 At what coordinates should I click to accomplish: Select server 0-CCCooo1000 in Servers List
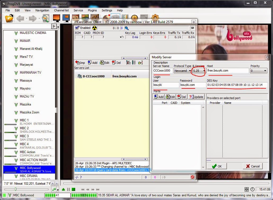point(112,76)
